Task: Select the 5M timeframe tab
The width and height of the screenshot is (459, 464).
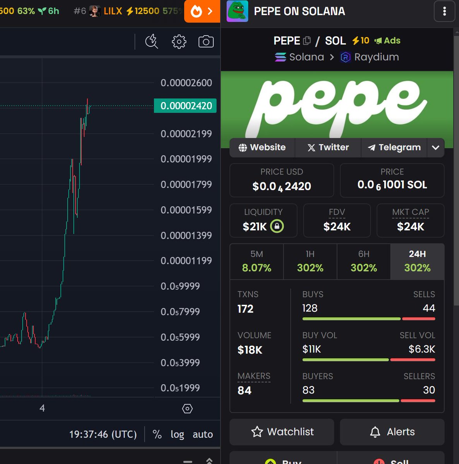Action: [x=257, y=261]
